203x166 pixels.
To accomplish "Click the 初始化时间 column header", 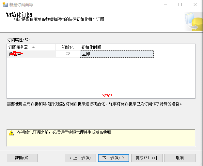I will (117, 47).
